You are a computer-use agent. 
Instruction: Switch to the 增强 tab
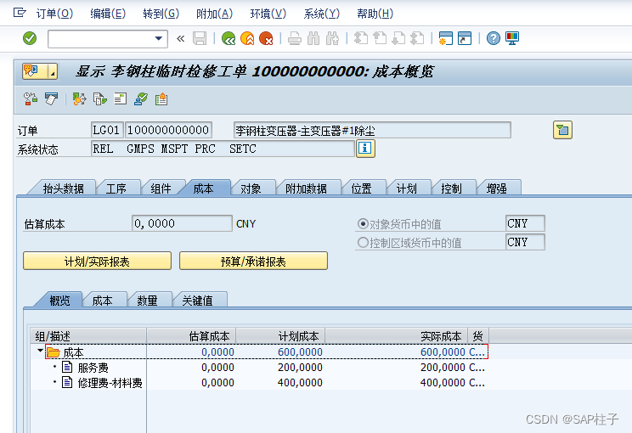pyautogui.click(x=496, y=188)
